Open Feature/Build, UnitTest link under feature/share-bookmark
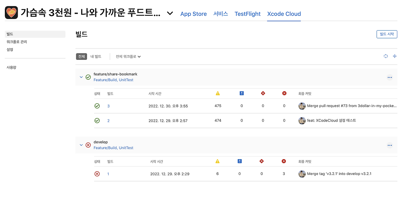Viewport: 412px width, 200px height. [x=113, y=80]
